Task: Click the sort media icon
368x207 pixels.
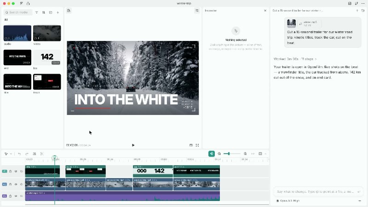Action: (x=44, y=12)
